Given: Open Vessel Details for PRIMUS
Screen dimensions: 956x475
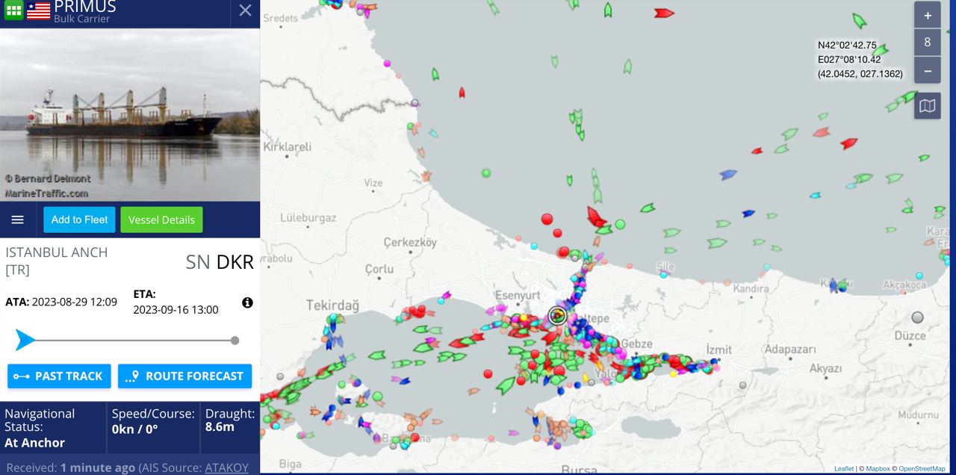Looking at the screenshot, I should tap(161, 219).
